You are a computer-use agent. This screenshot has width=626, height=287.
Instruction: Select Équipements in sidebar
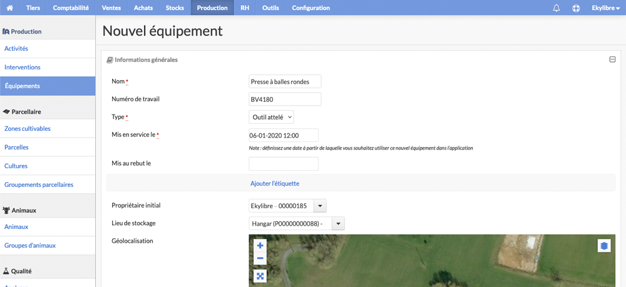(48, 86)
